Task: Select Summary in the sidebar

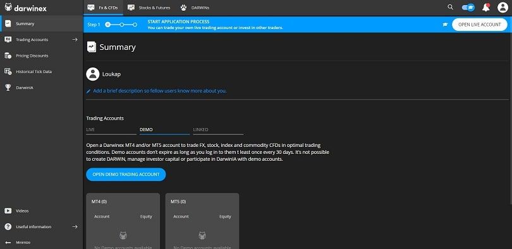Action: [x=42, y=24]
